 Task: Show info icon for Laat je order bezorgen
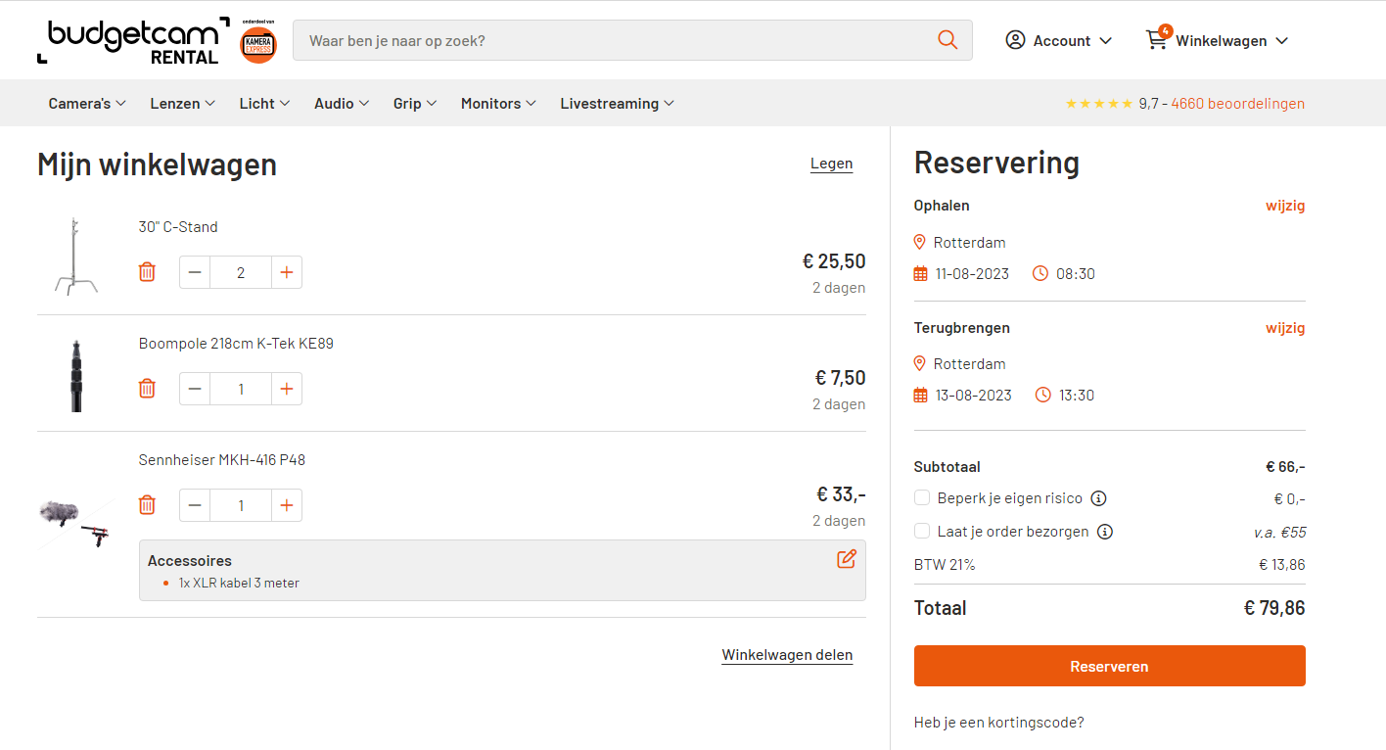[1105, 532]
